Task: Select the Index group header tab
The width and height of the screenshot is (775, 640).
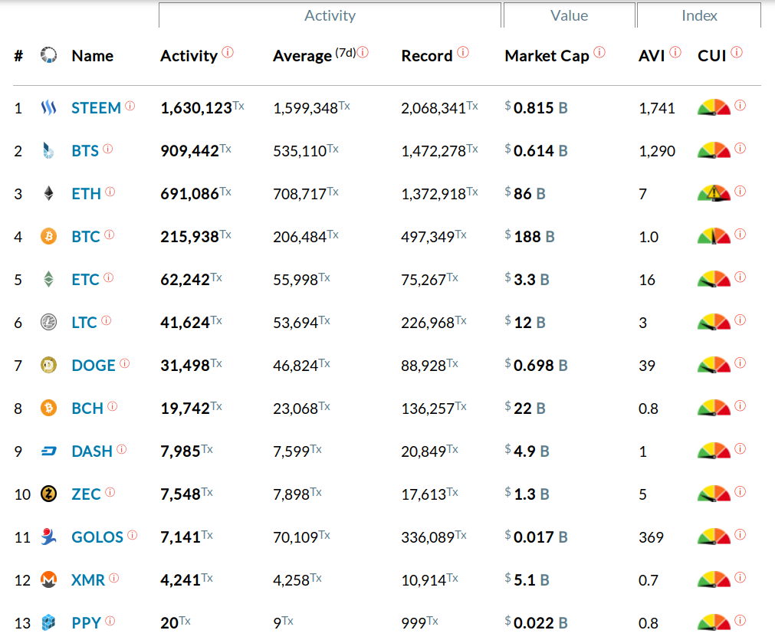Action: (699, 15)
